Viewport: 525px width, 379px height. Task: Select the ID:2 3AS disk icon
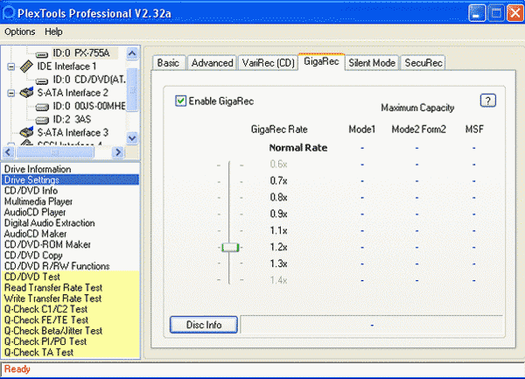tap(42, 120)
